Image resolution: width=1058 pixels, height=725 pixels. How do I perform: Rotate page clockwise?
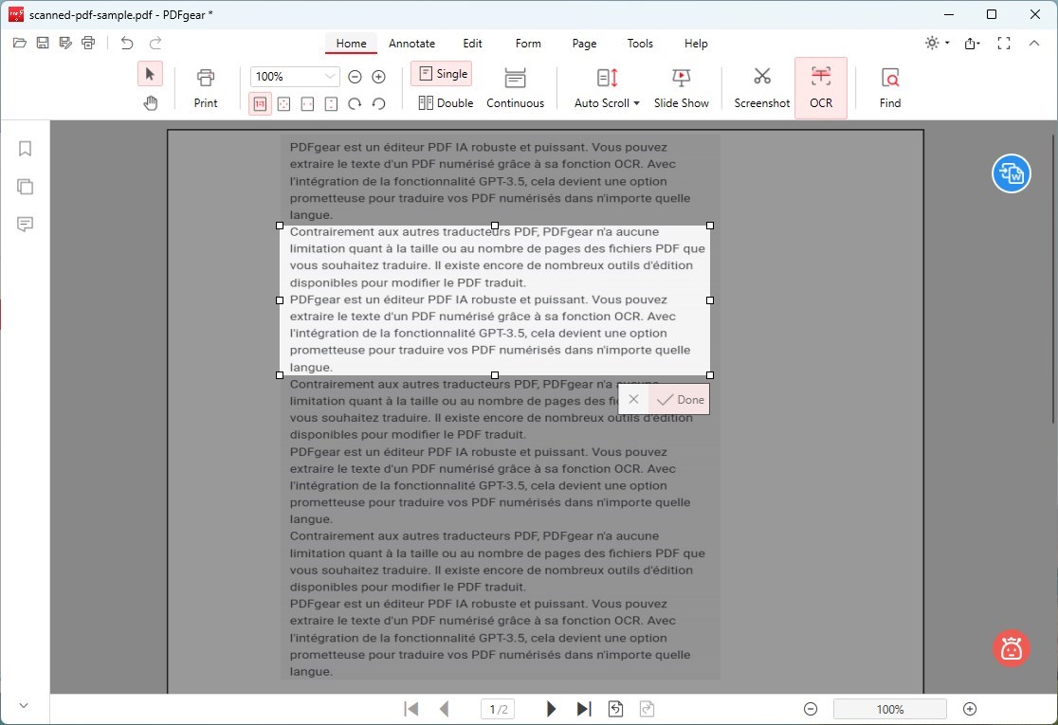(x=355, y=104)
